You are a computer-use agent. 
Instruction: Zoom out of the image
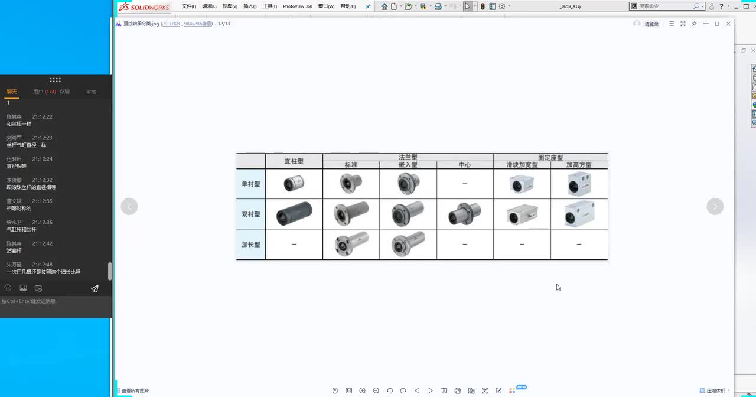pyautogui.click(x=376, y=391)
